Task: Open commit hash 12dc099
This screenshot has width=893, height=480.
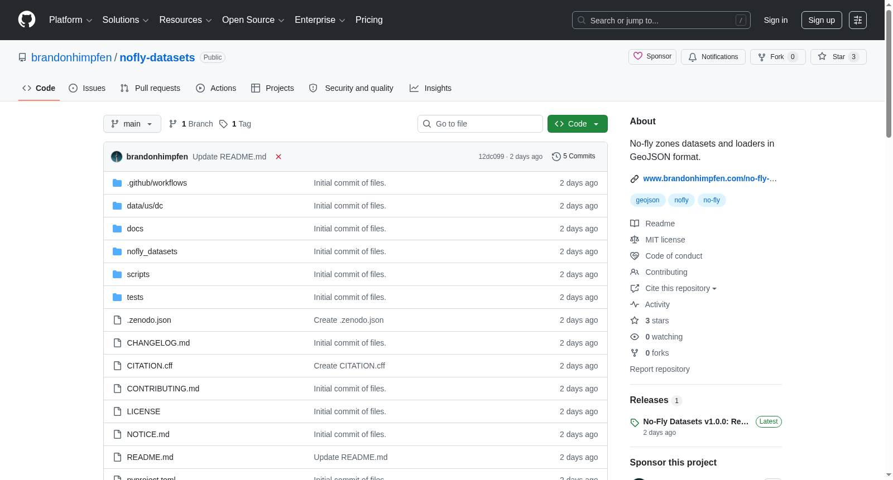Action: [x=491, y=157]
